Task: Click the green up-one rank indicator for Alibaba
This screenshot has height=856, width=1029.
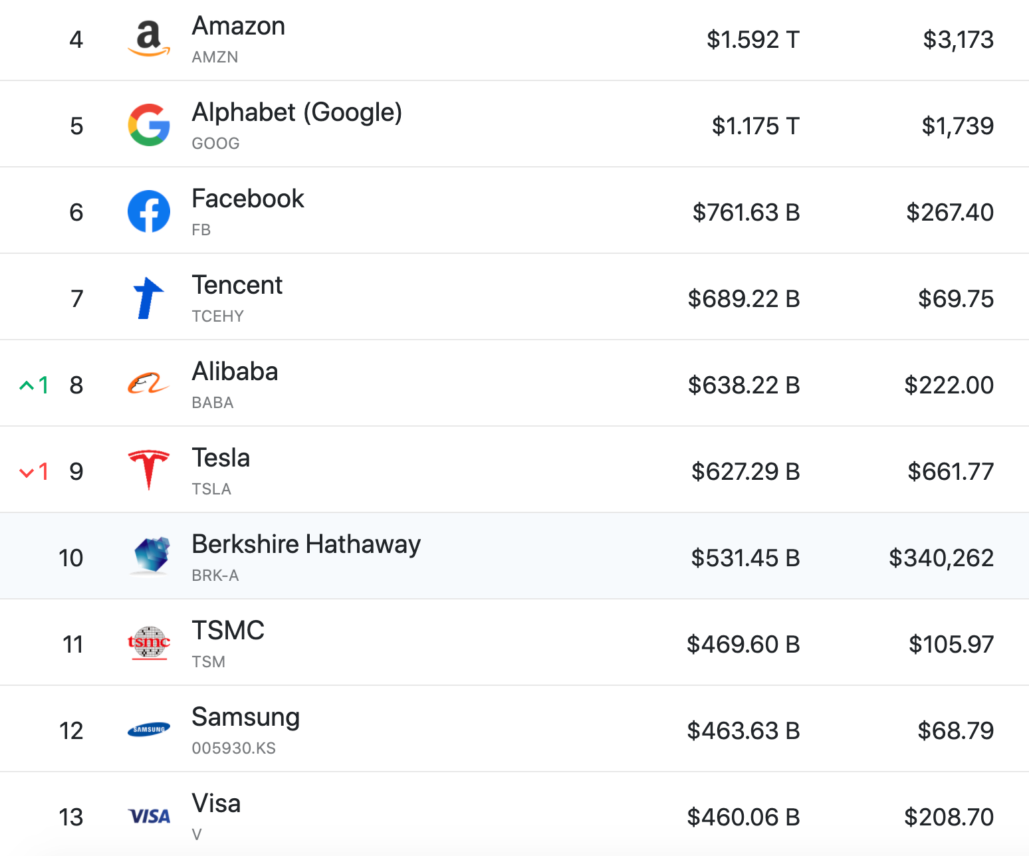Action: 34,385
